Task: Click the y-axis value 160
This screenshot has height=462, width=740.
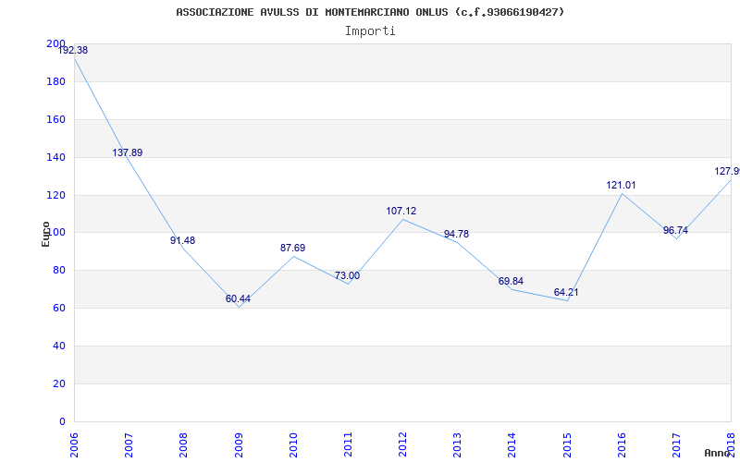Action: pos(55,120)
